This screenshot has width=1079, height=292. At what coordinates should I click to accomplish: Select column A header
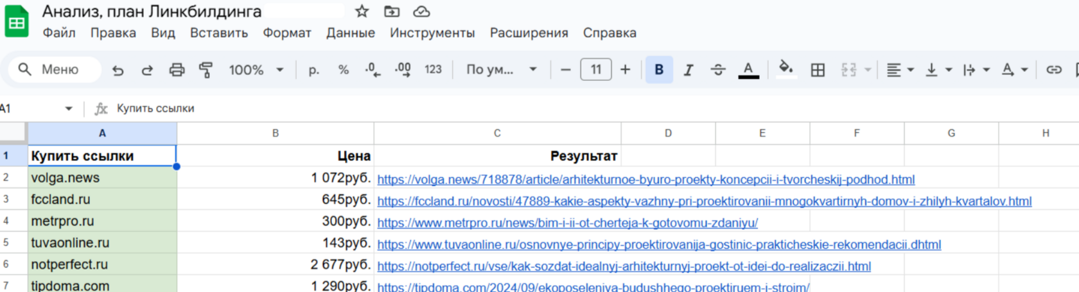102,133
